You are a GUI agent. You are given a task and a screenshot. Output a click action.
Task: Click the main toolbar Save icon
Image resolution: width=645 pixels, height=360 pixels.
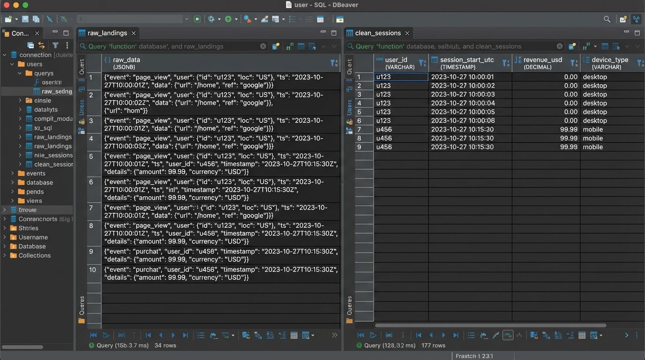[x=25, y=19]
